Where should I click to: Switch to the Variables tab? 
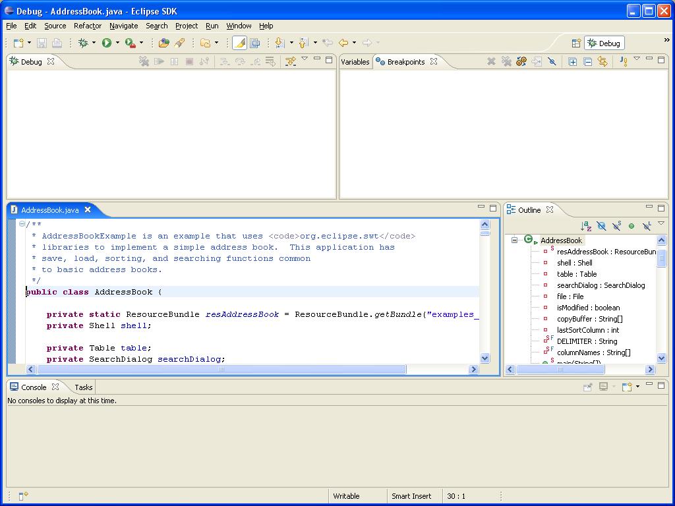click(x=355, y=62)
